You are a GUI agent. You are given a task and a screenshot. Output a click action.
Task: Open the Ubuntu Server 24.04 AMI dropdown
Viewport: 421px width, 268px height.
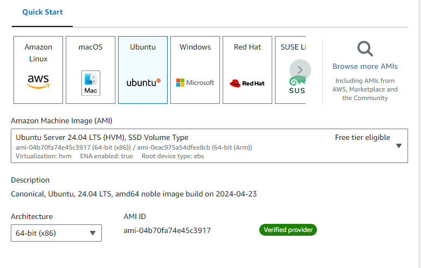point(210,146)
